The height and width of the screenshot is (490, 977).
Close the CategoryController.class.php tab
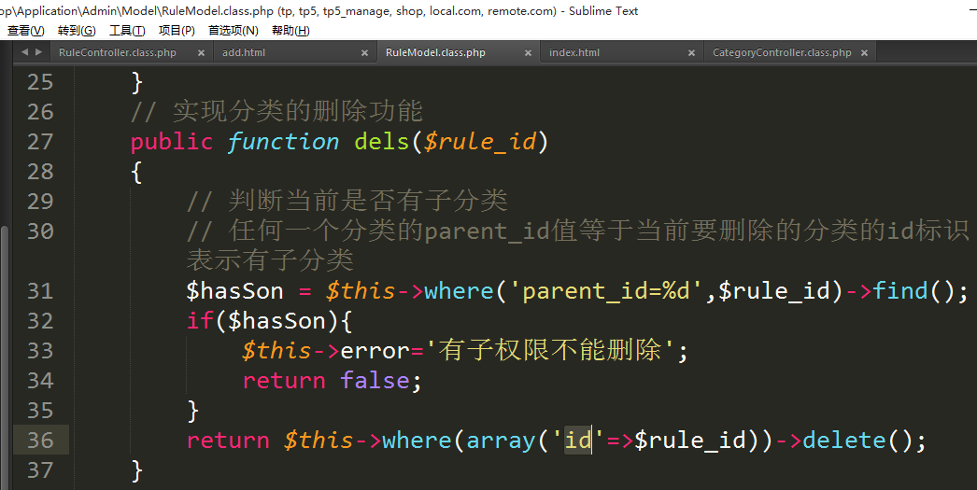pos(865,53)
